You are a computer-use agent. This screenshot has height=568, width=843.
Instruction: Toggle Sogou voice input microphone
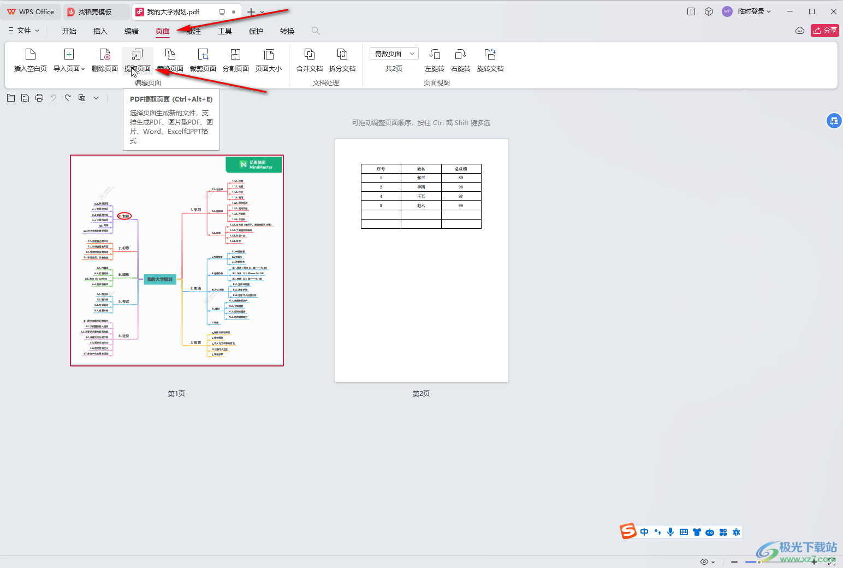click(670, 532)
